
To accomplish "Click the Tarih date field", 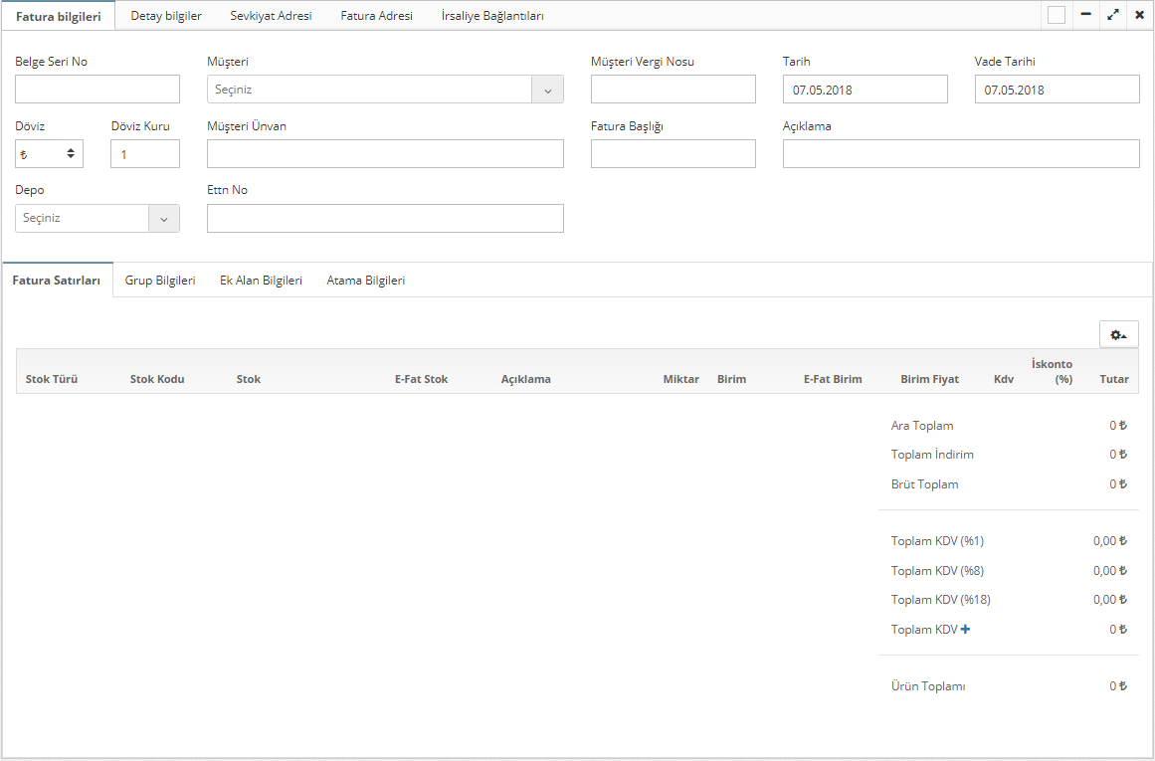I will coord(865,90).
